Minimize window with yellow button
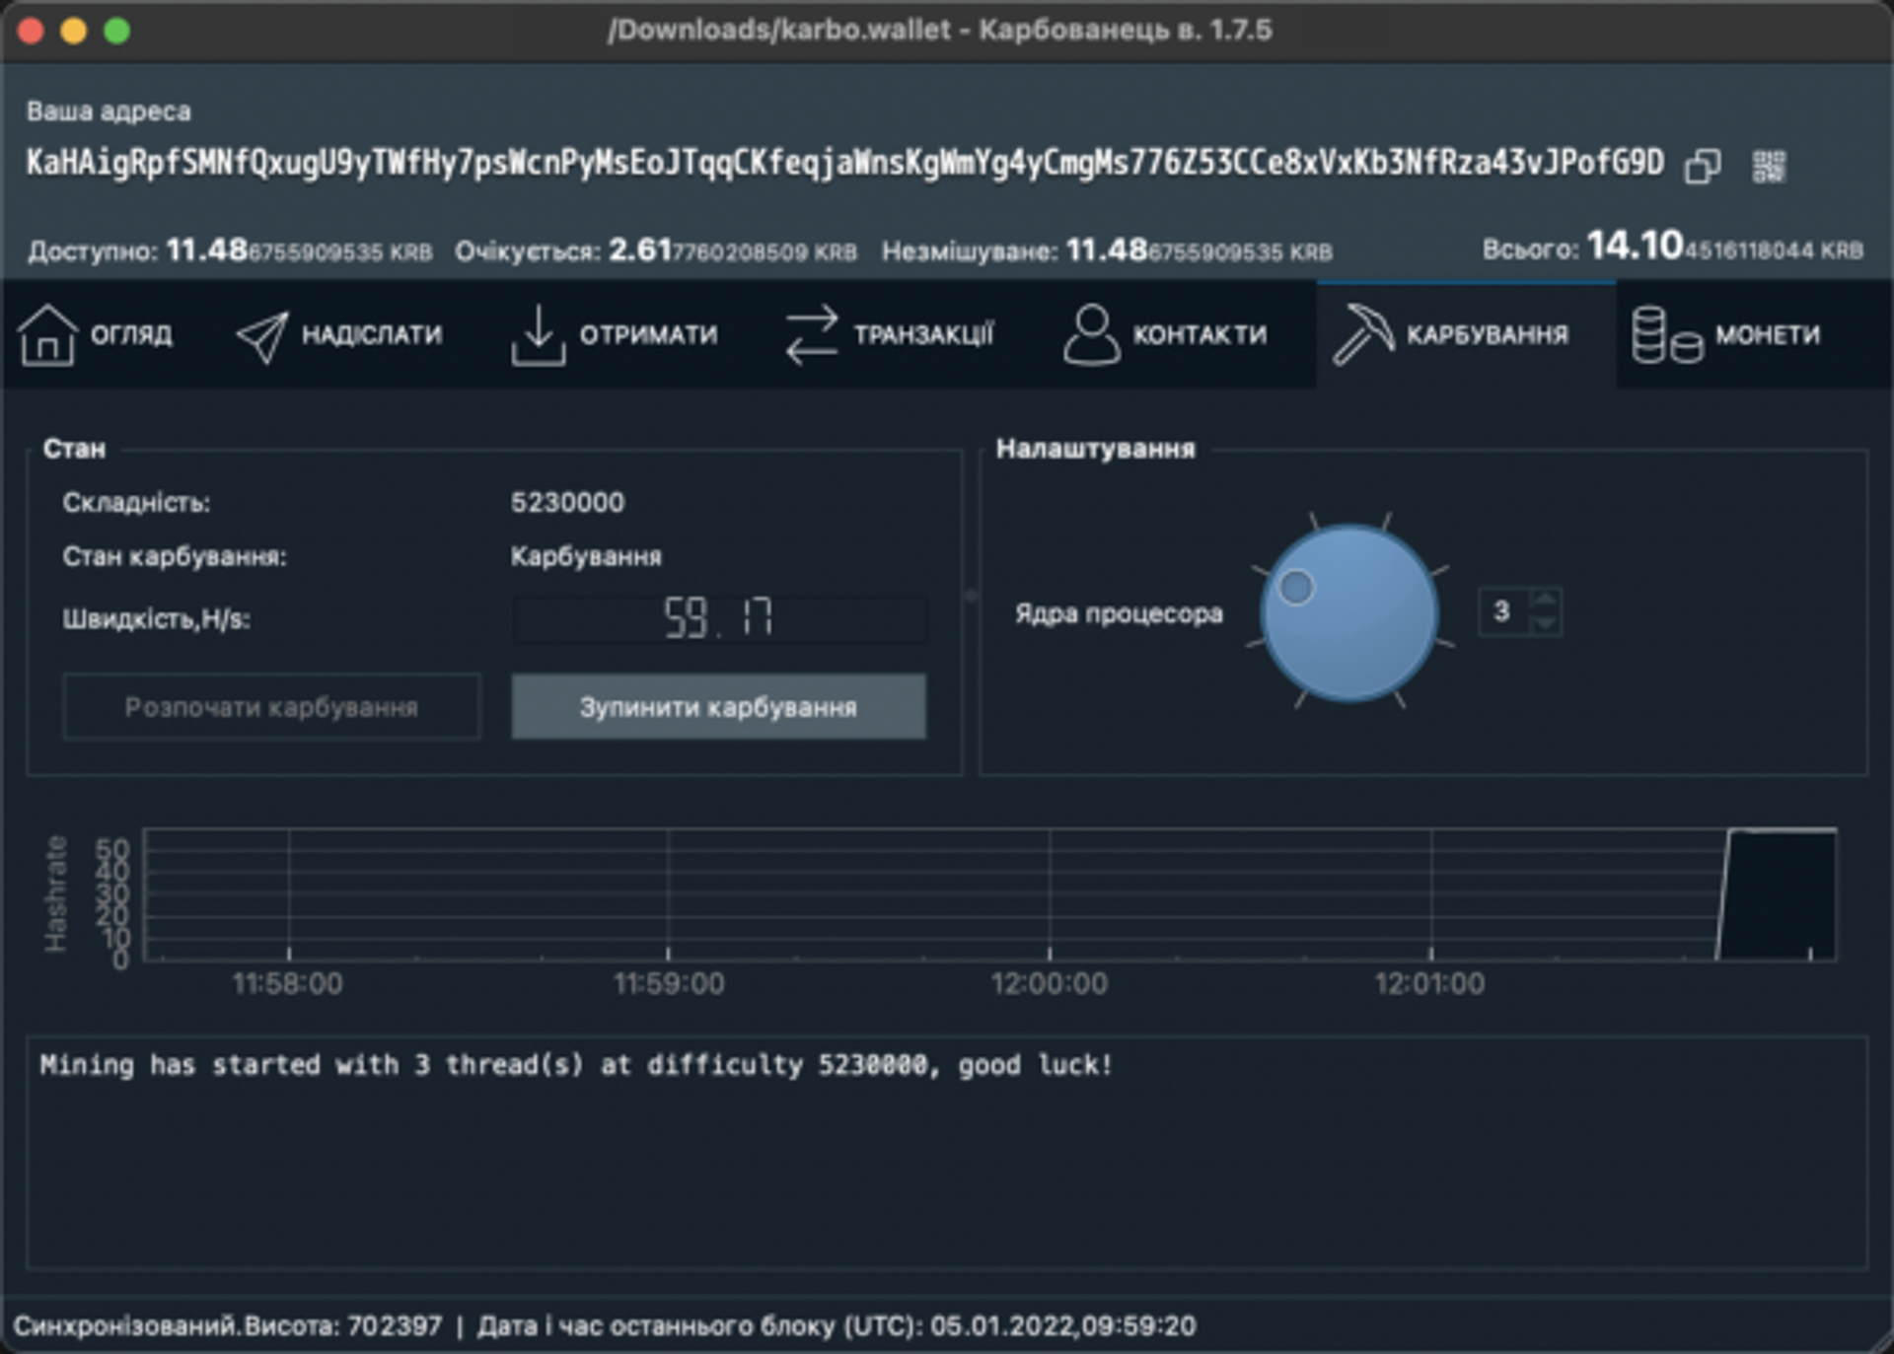 click(x=74, y=31)
